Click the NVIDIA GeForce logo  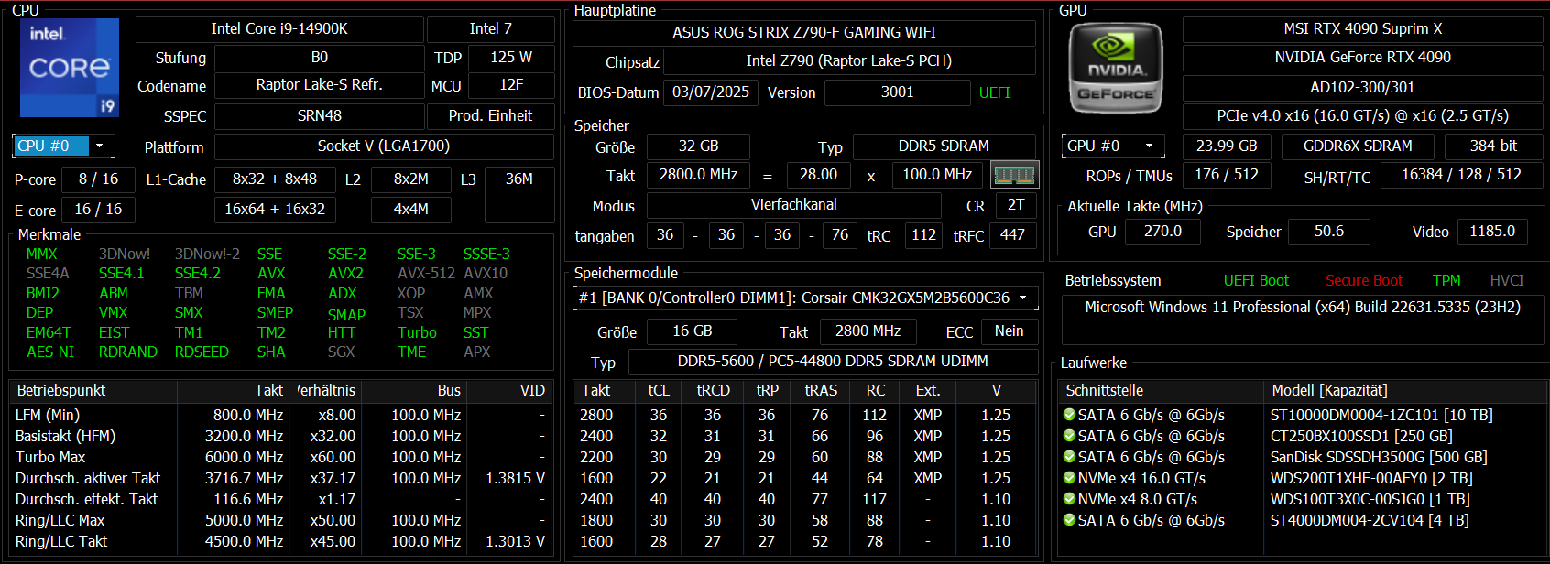(1116, 69)
